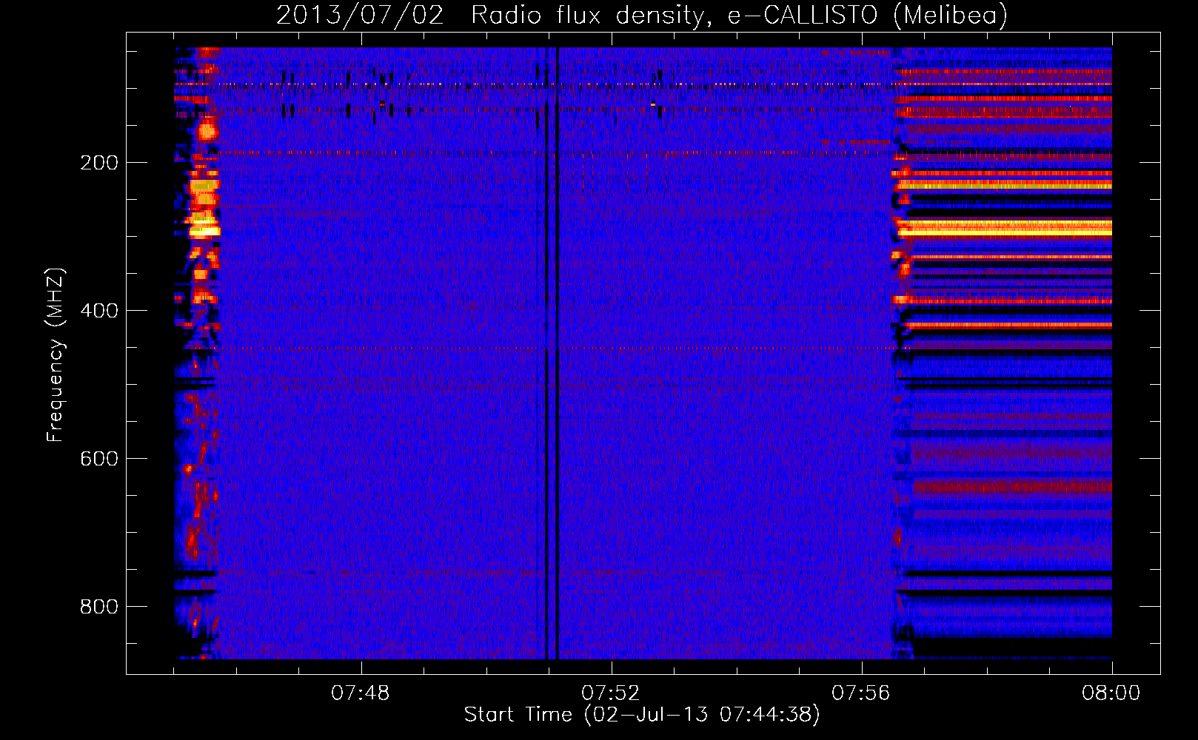Click the Frequency (MHZ) axis title
1198x740 pixels.
(56, 355)
